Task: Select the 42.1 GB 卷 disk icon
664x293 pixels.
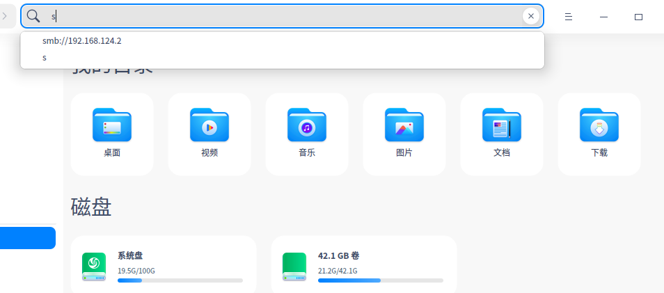Action: (294, 267)
